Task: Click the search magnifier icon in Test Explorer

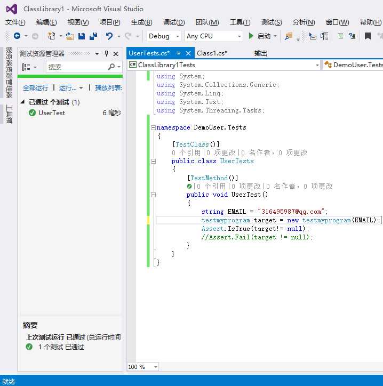Action: 111,67
